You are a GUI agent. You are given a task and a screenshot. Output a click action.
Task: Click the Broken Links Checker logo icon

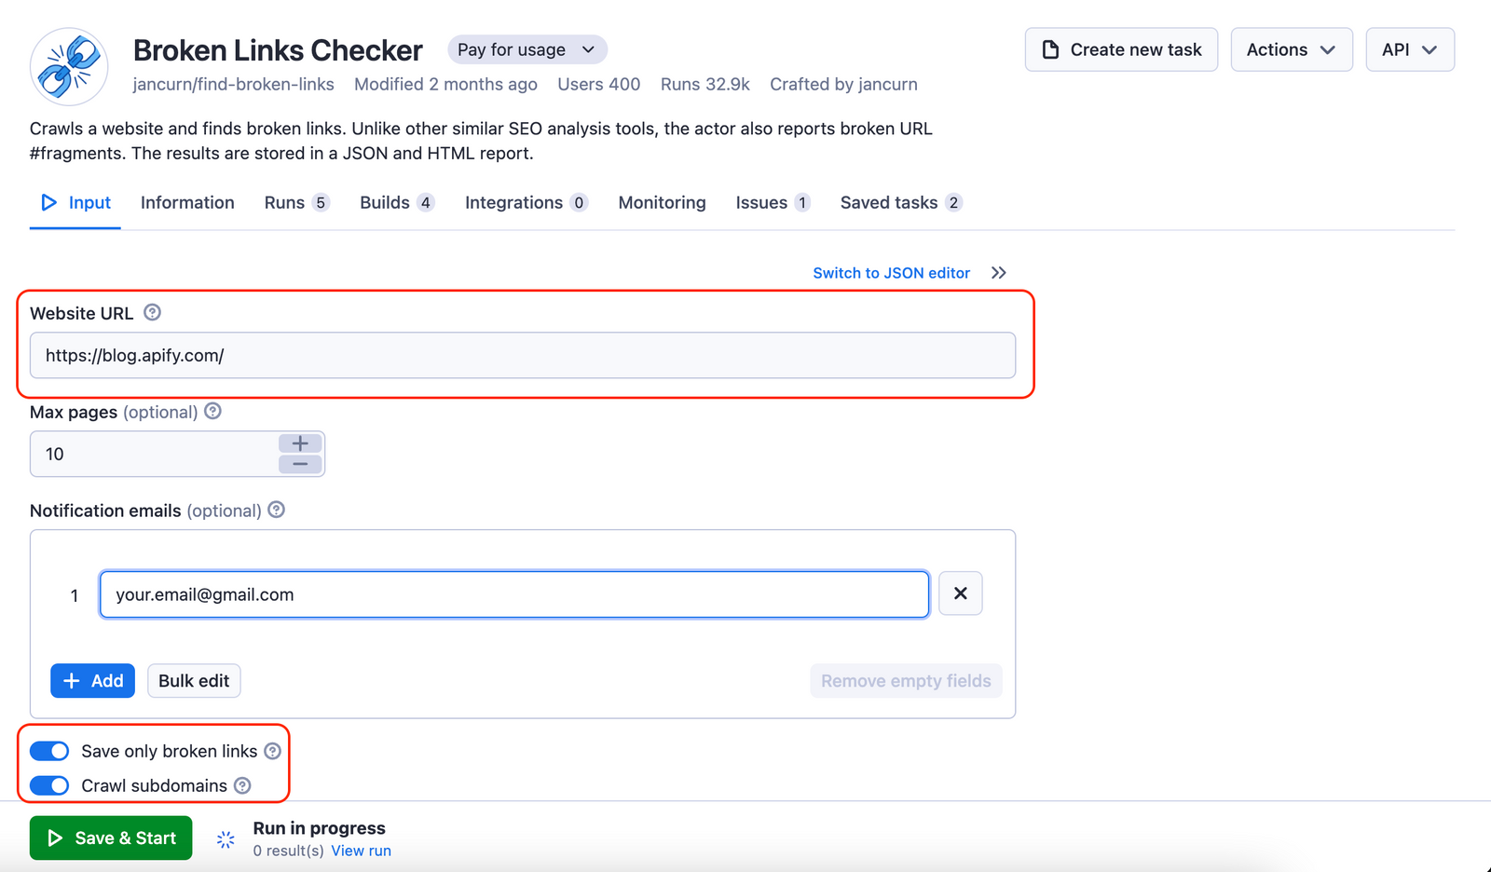(x=69, y=65)
